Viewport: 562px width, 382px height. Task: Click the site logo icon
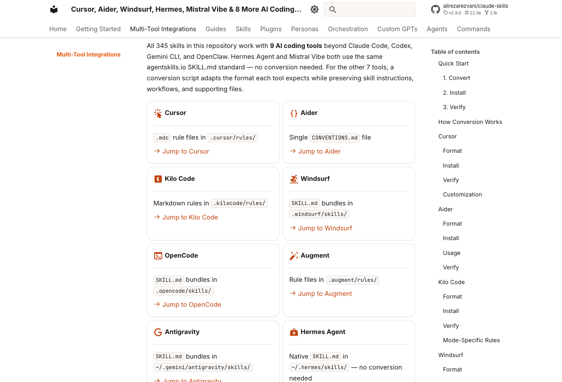point(54,9)
